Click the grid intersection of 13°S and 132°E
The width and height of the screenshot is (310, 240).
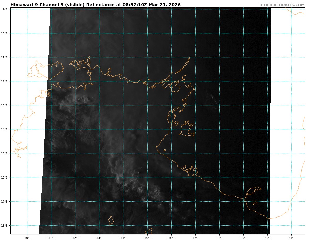(75, 105)
